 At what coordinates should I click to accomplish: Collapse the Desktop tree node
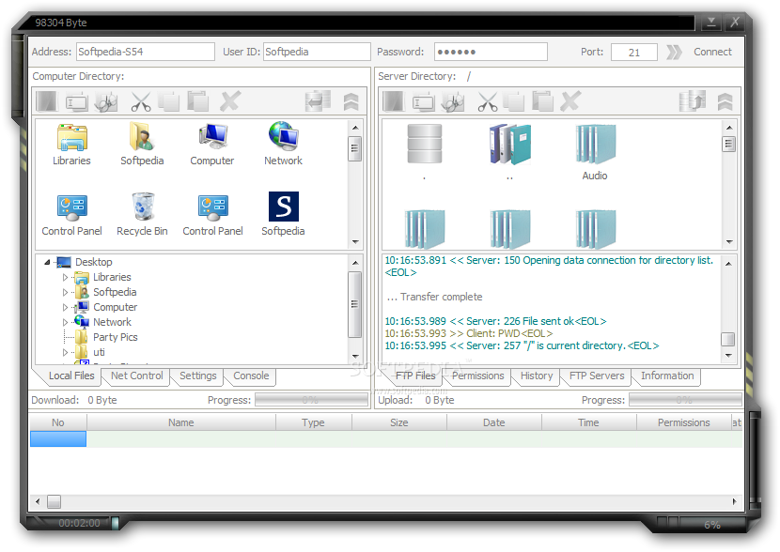47,262
